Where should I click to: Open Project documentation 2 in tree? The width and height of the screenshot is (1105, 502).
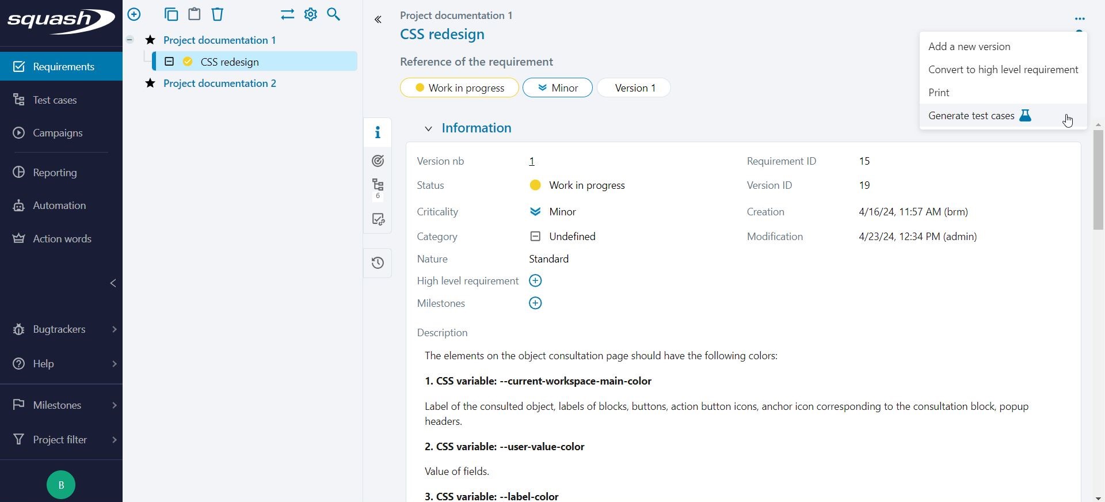click(219, 83)
